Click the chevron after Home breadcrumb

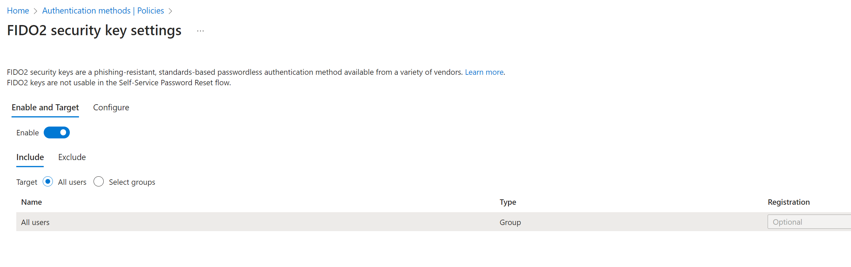[35, 11]
